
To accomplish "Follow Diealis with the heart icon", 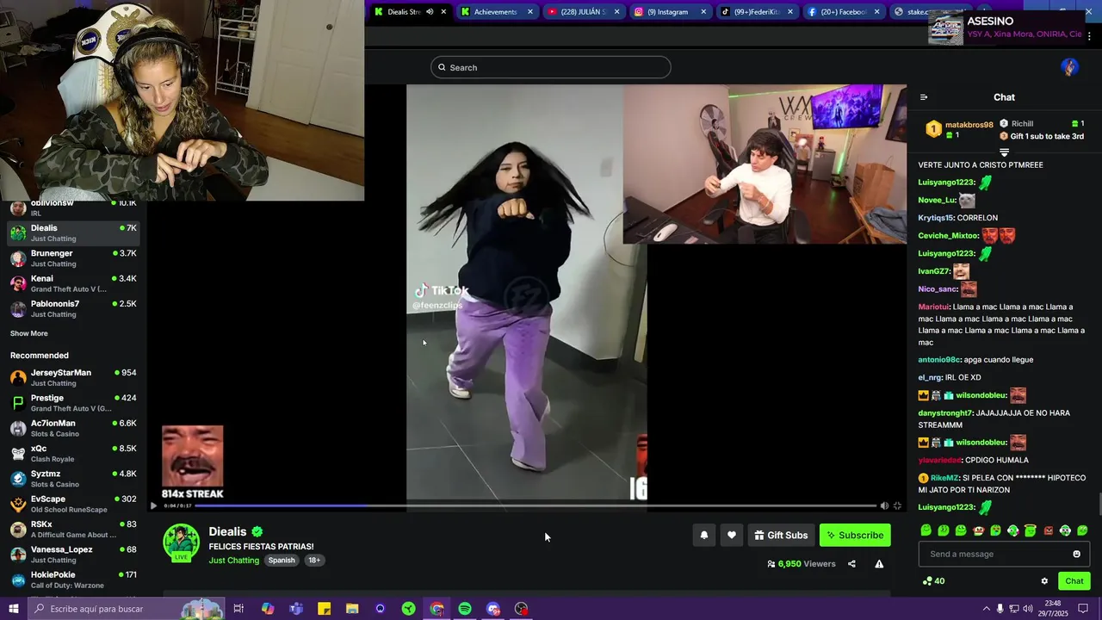I will tap(732, 535).
